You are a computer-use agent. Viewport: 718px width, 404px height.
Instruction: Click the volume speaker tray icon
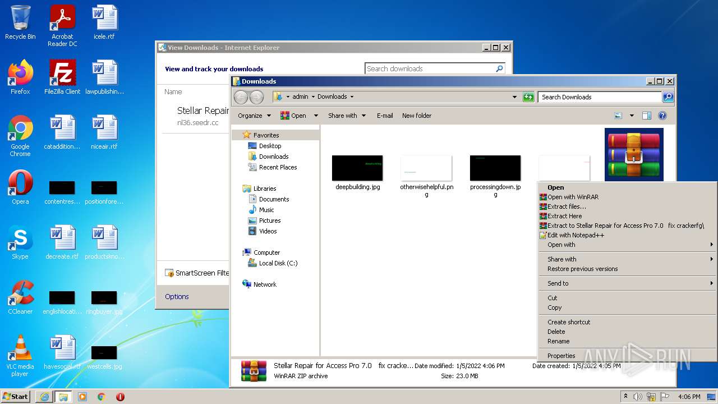pos(638,397)
